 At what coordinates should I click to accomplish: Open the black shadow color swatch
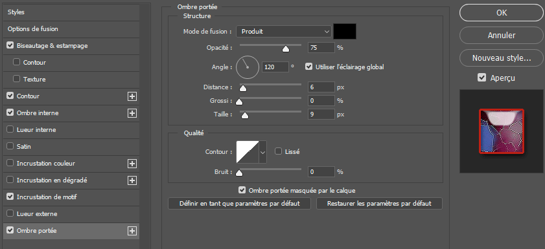(x=345, y=31)
